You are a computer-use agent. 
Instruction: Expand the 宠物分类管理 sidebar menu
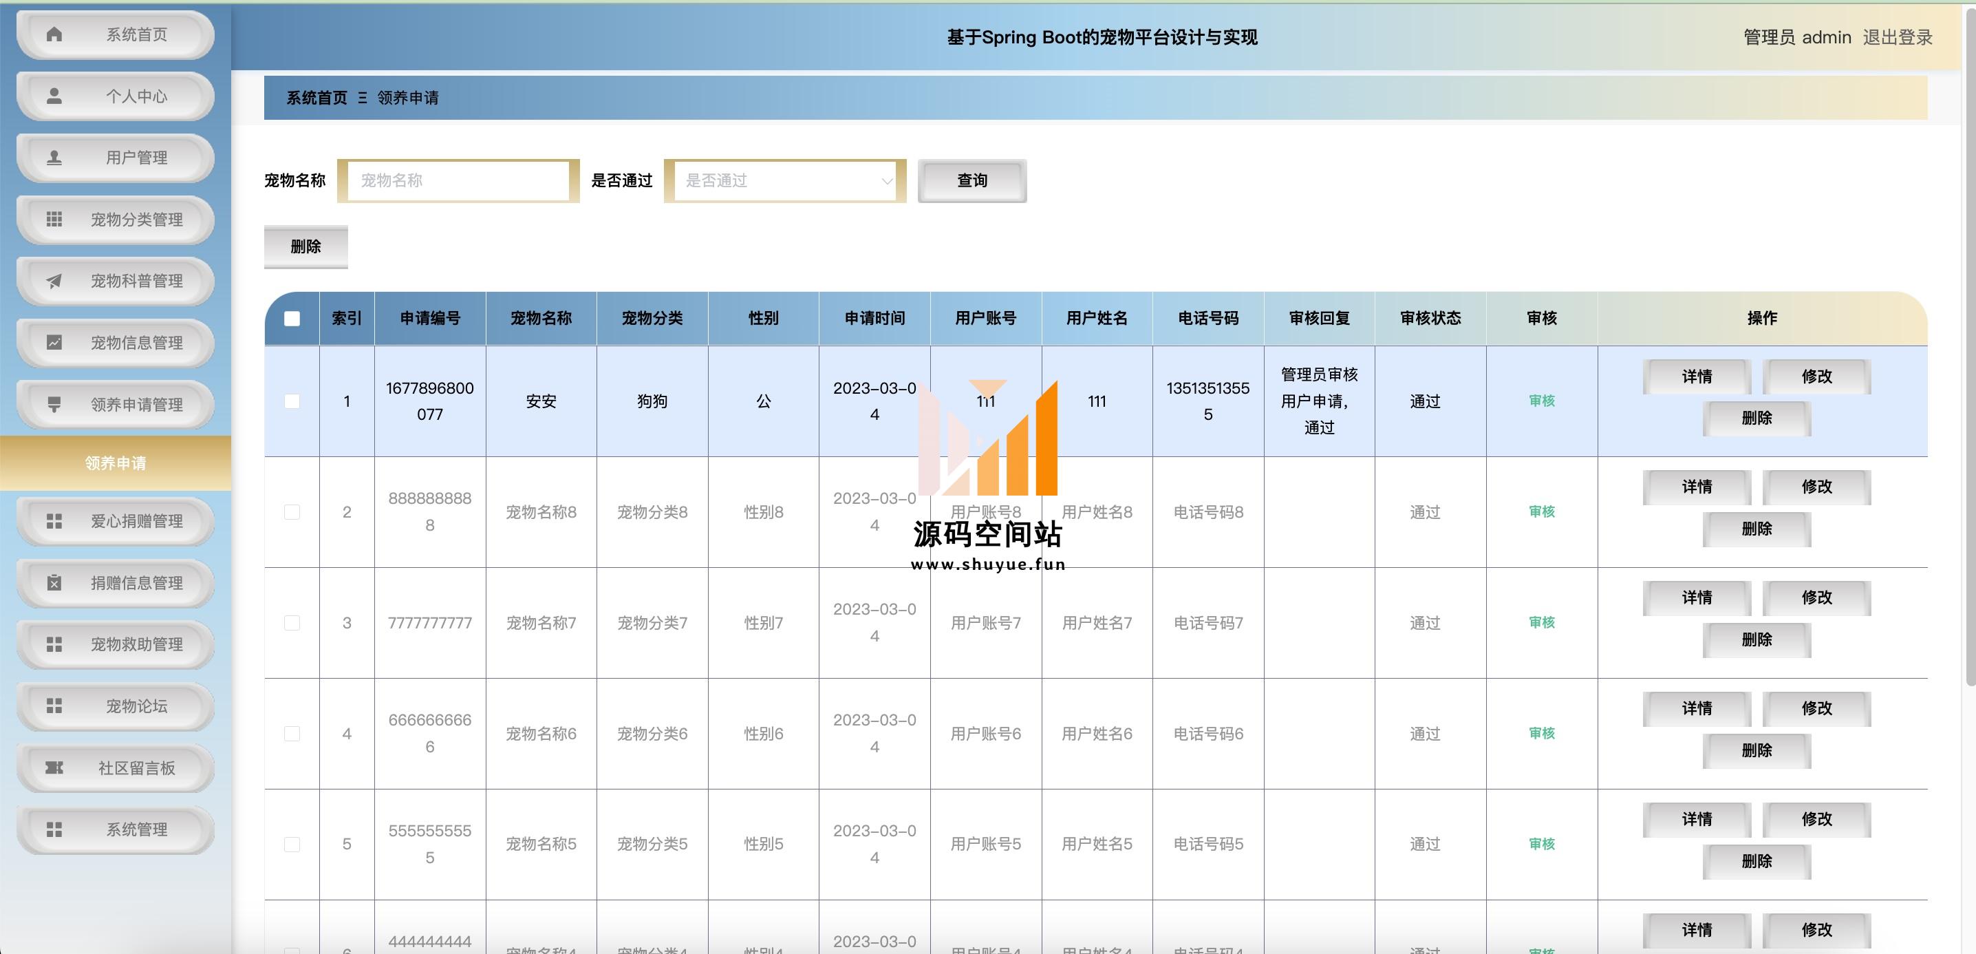pyautogui.click(x=115, y=220)
